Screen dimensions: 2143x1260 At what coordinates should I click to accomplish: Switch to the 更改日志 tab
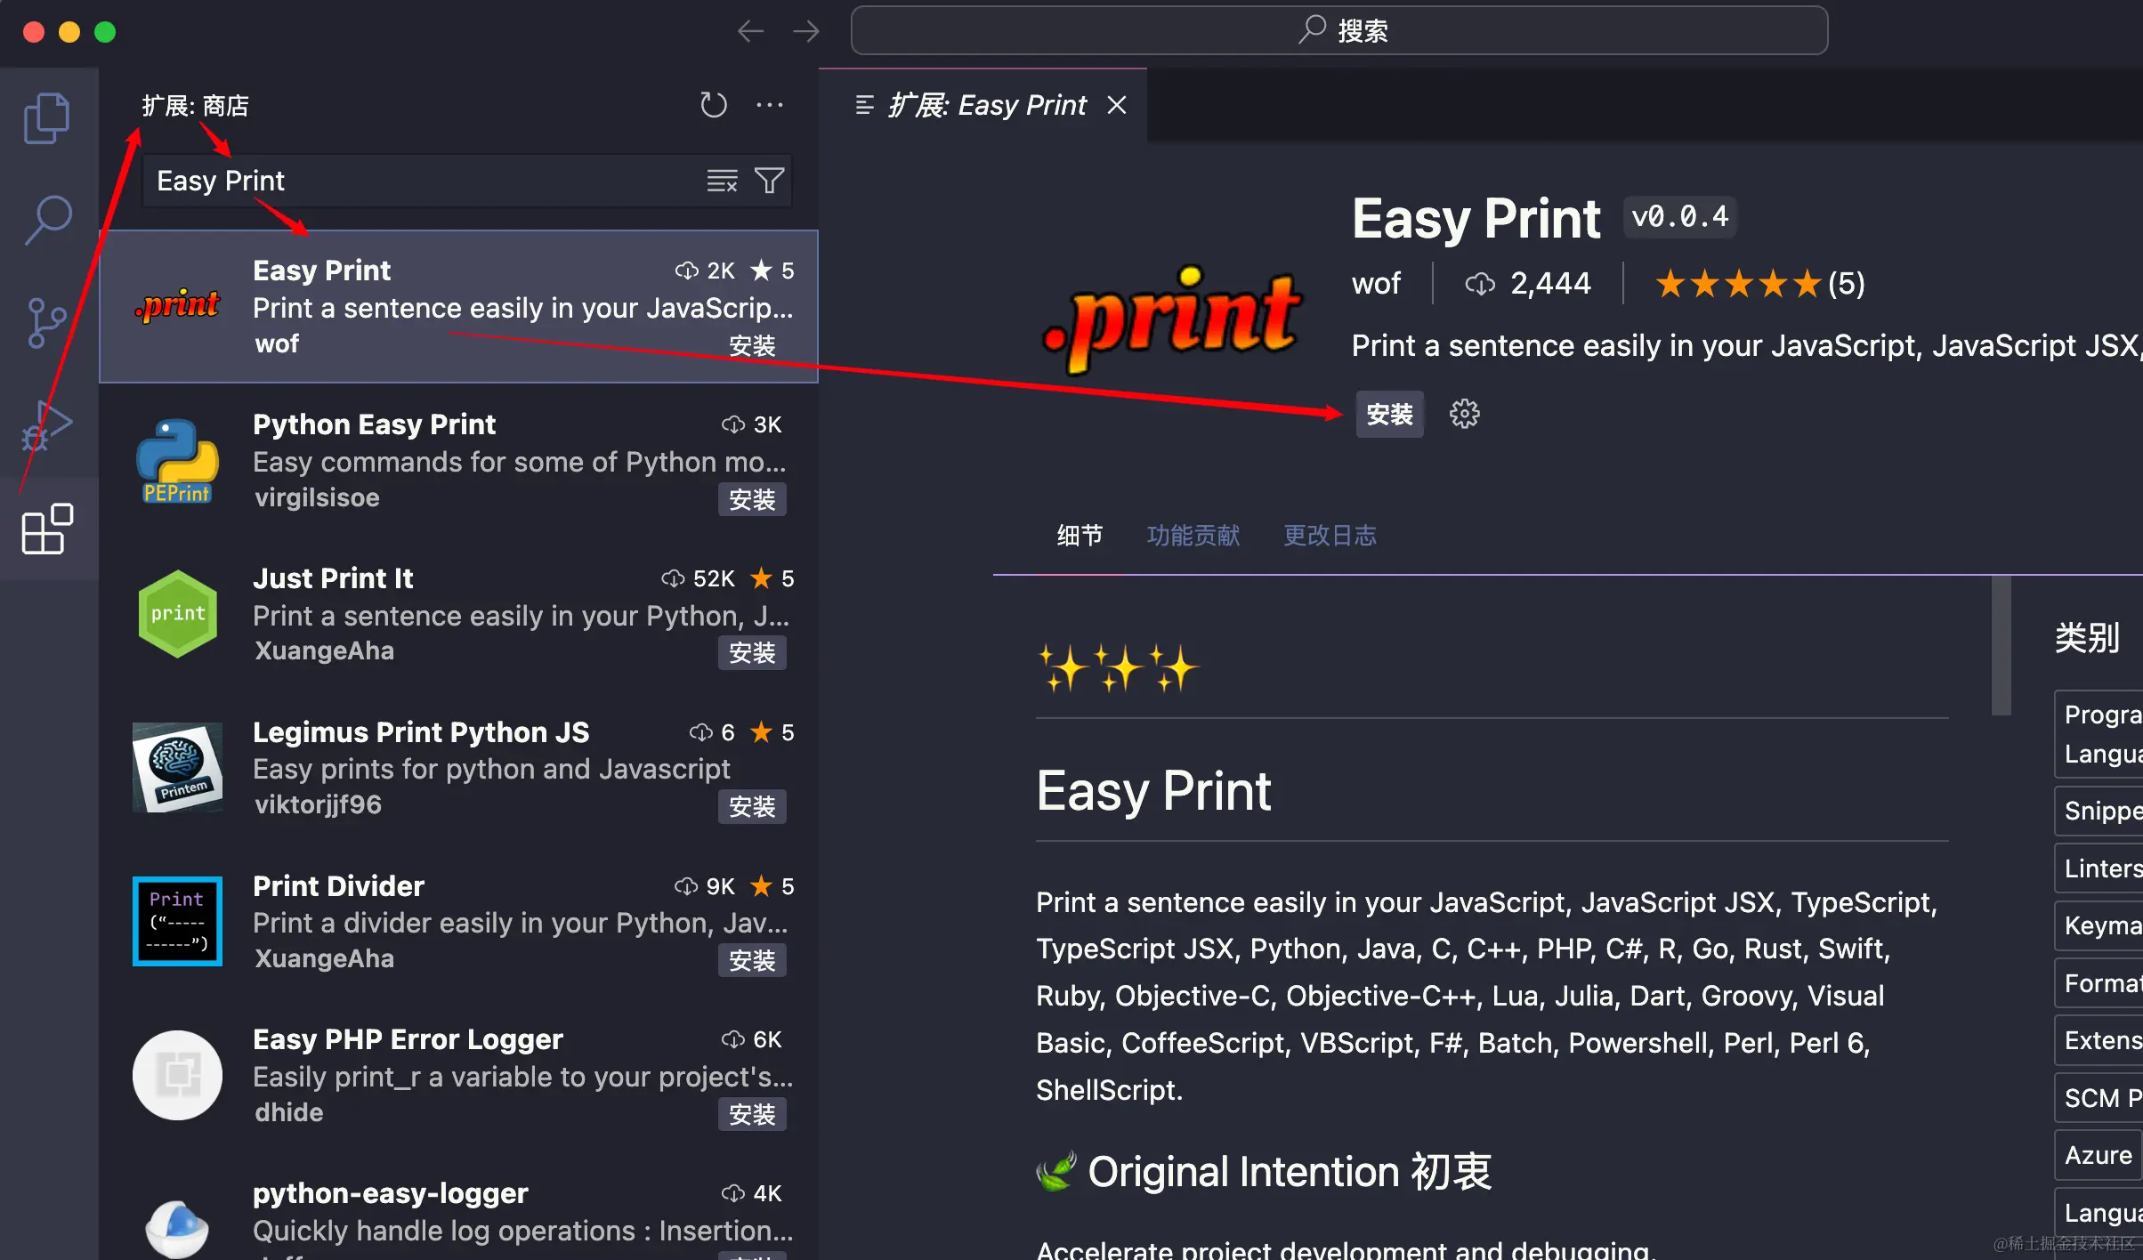(1330, 535)
